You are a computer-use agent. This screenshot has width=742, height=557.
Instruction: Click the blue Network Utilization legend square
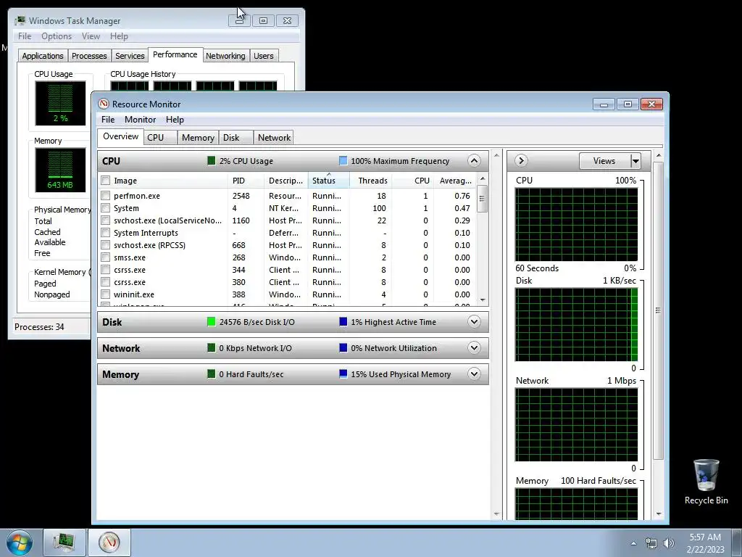pos(343,347)
